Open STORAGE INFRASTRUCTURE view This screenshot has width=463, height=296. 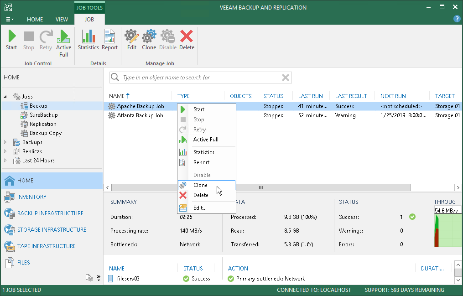[x=52, y=229]
